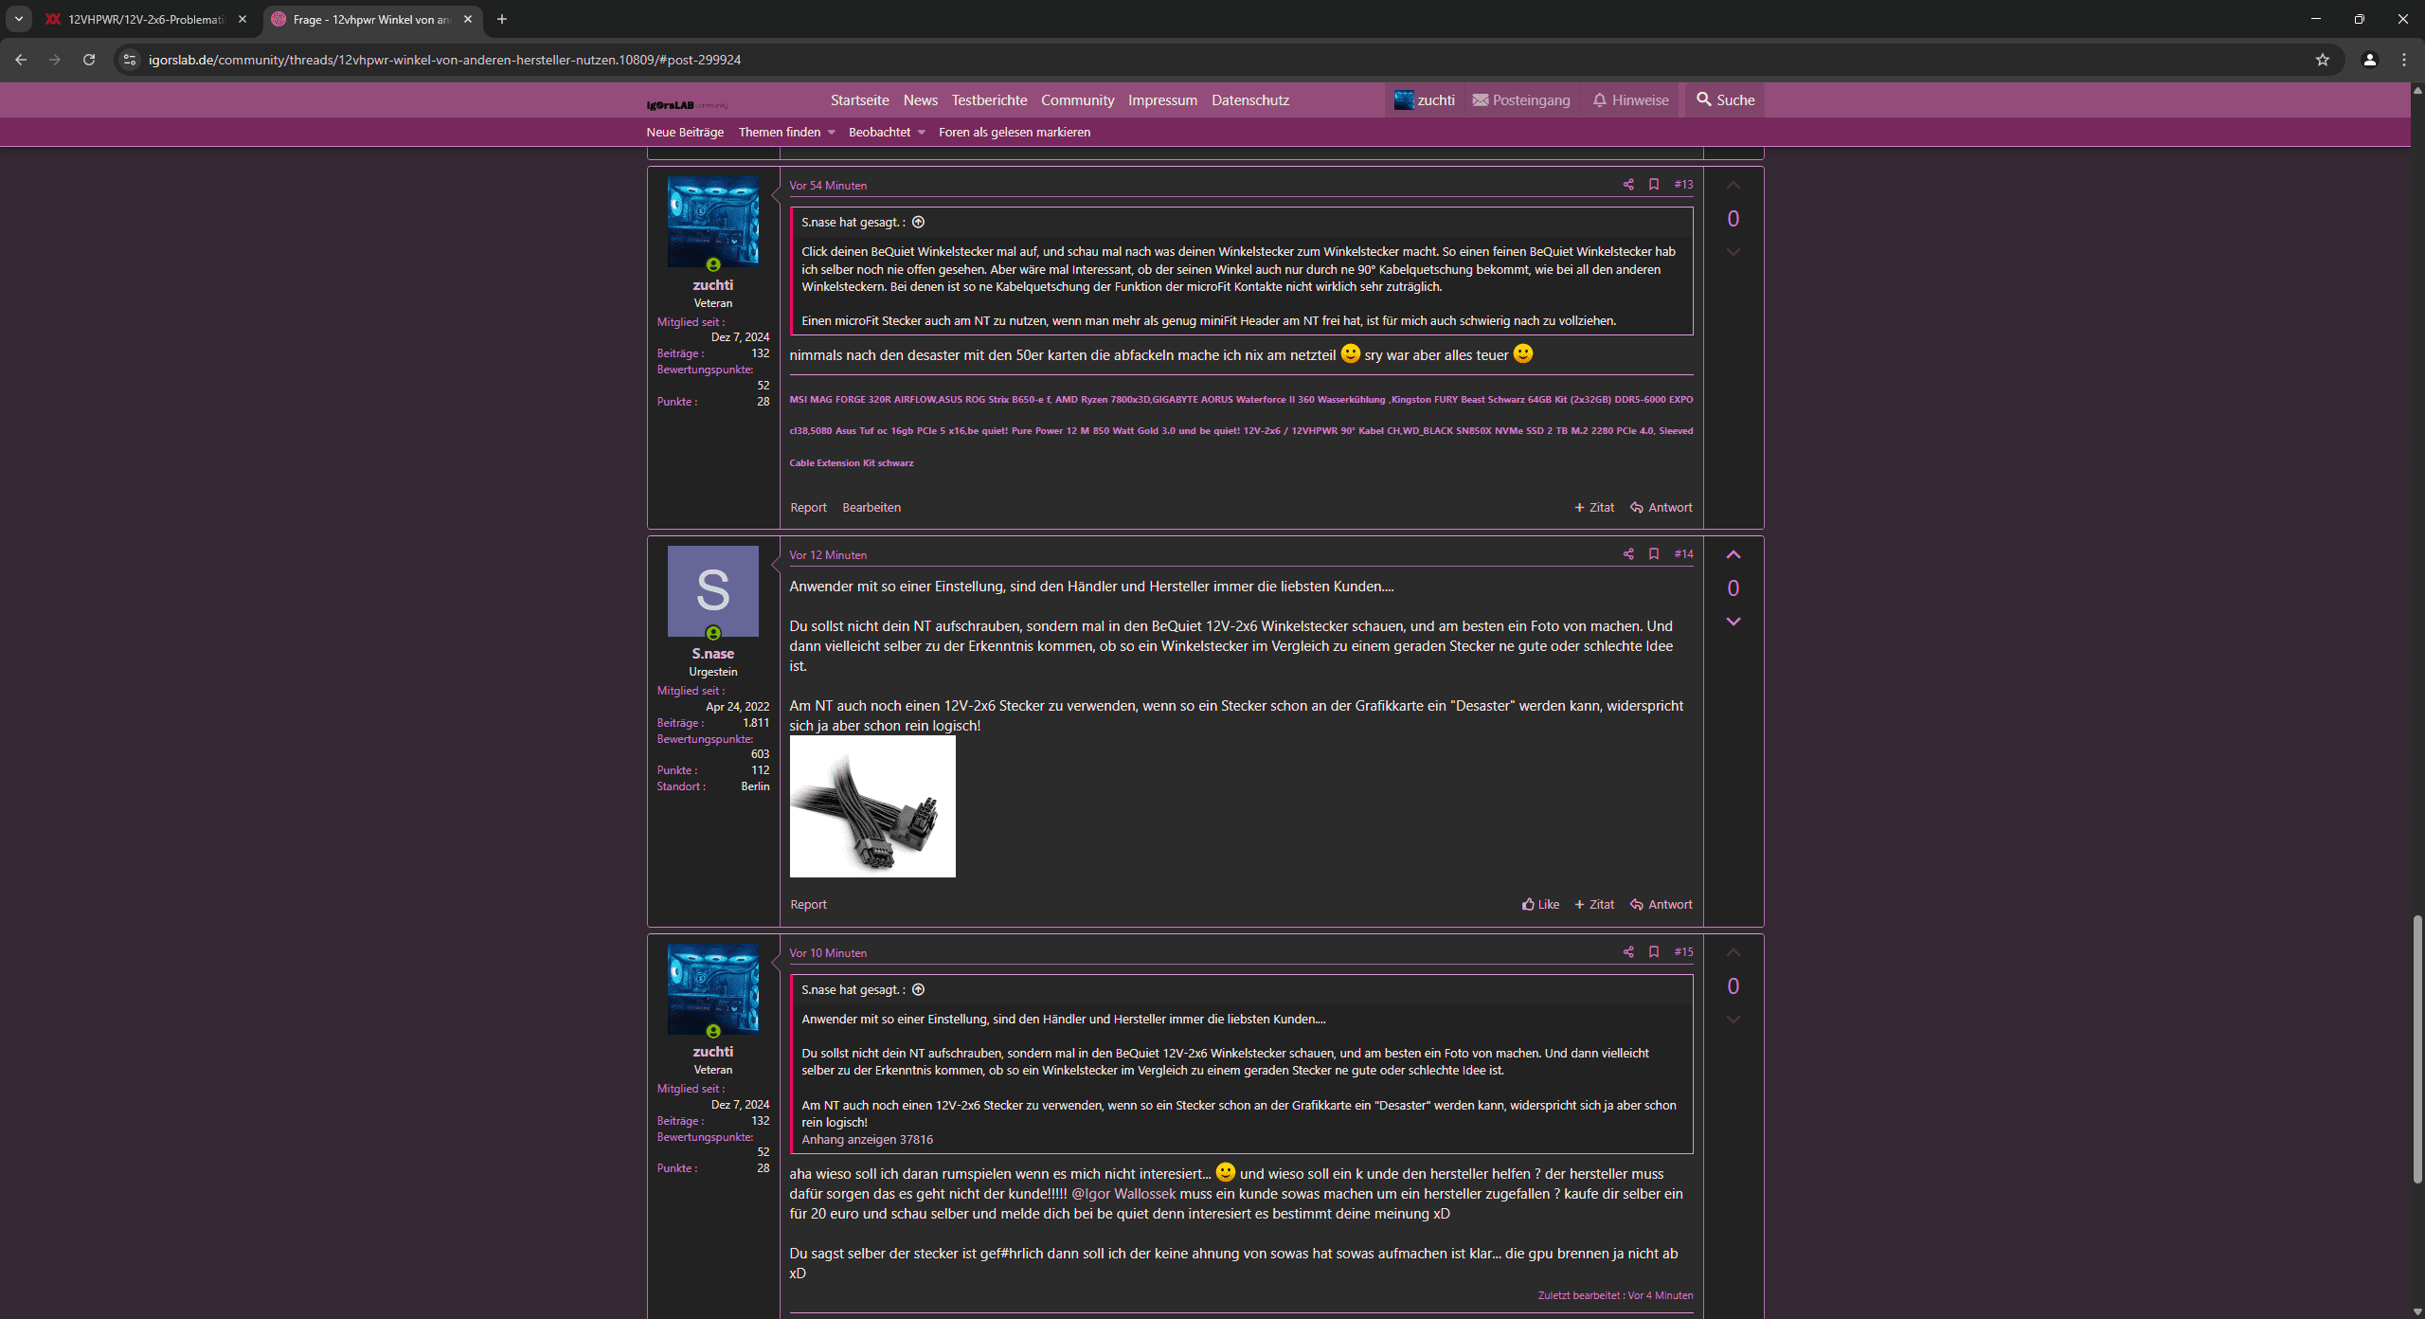This screenshot has width=2425, height=1319.
Task: Open the browser tab search chevron
Action: tap(18, 19)
